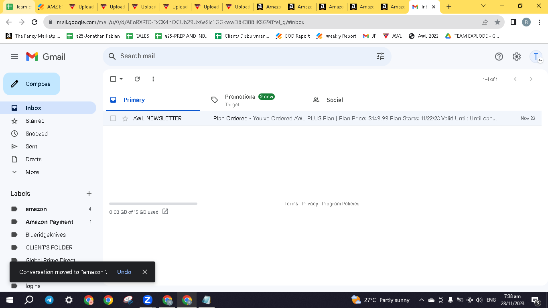Open storage management link icon

165,211
